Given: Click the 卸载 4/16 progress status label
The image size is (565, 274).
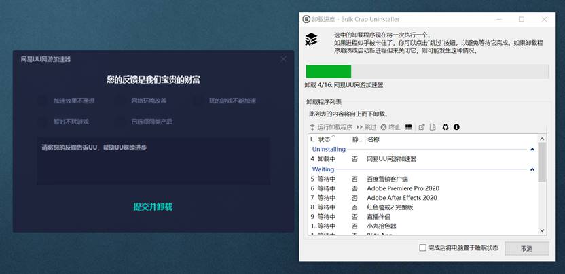Looking at the screenshot, I should 344,85.
